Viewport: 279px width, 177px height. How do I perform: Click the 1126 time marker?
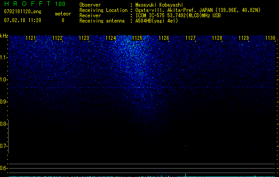coord(164,38)
